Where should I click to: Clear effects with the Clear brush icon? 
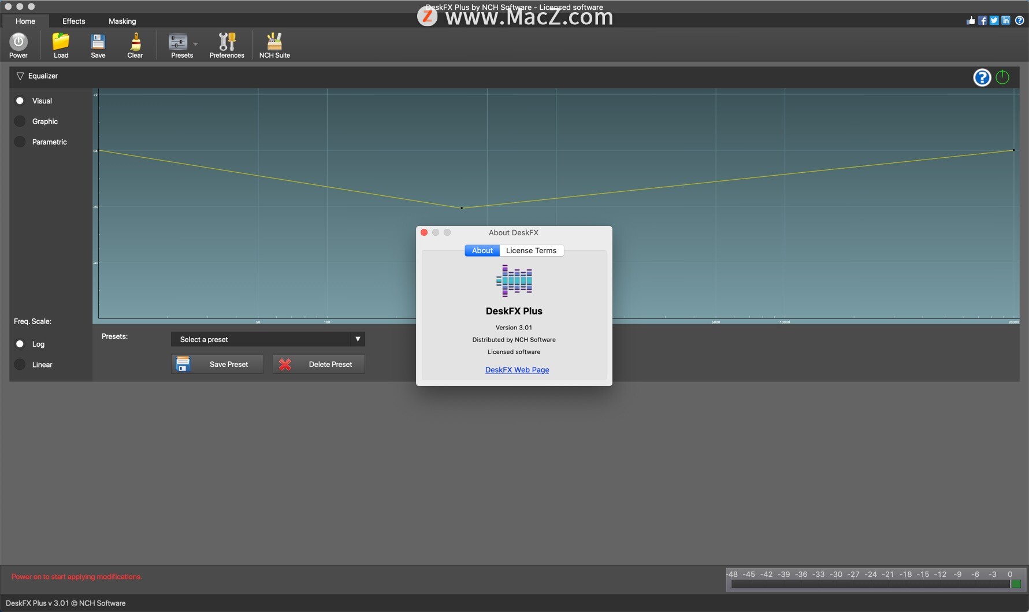(x=135, y=45)
